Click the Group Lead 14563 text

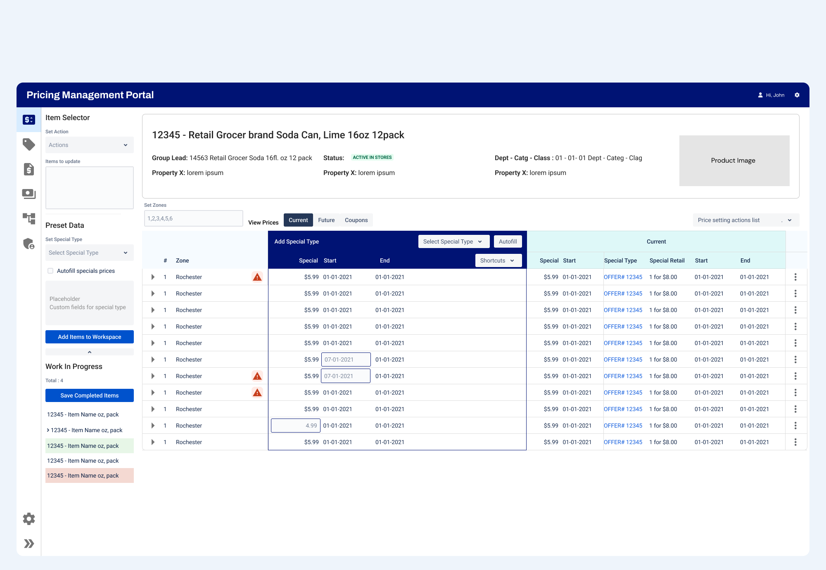coord(232,158)
